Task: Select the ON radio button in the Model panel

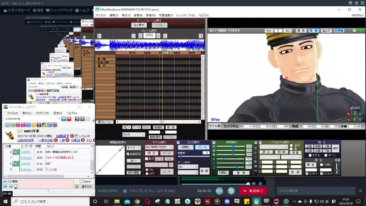Action: pyautogui.click(x=147, y=170)
